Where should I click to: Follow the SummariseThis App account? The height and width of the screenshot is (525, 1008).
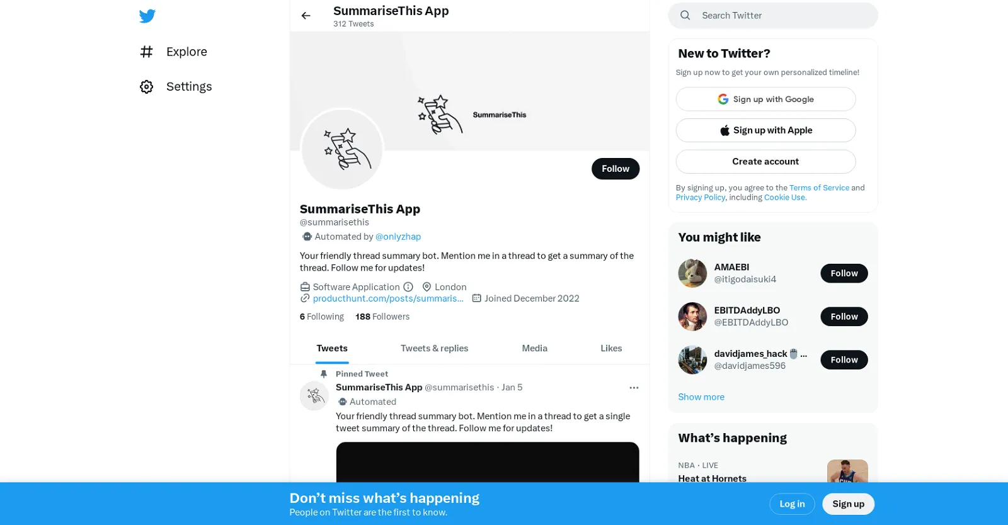pyautogui.click(x=616, y=169)
